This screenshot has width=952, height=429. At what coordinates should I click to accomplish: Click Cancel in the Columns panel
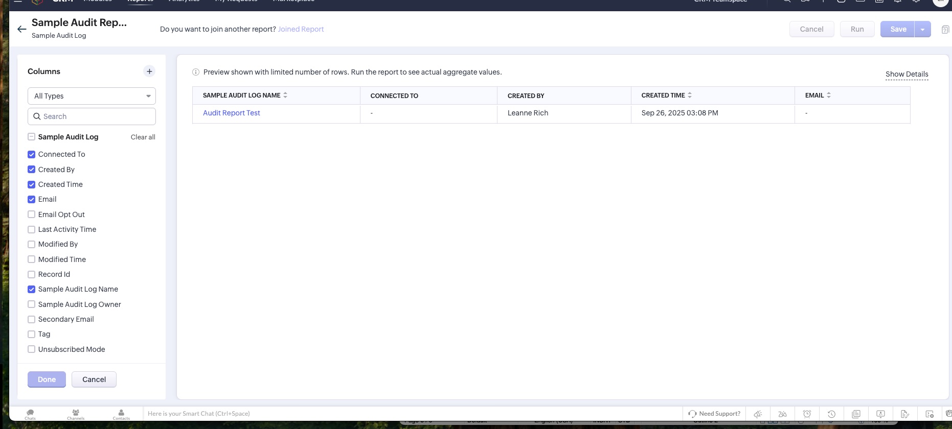pyautogui.click(x=94, y=379)
